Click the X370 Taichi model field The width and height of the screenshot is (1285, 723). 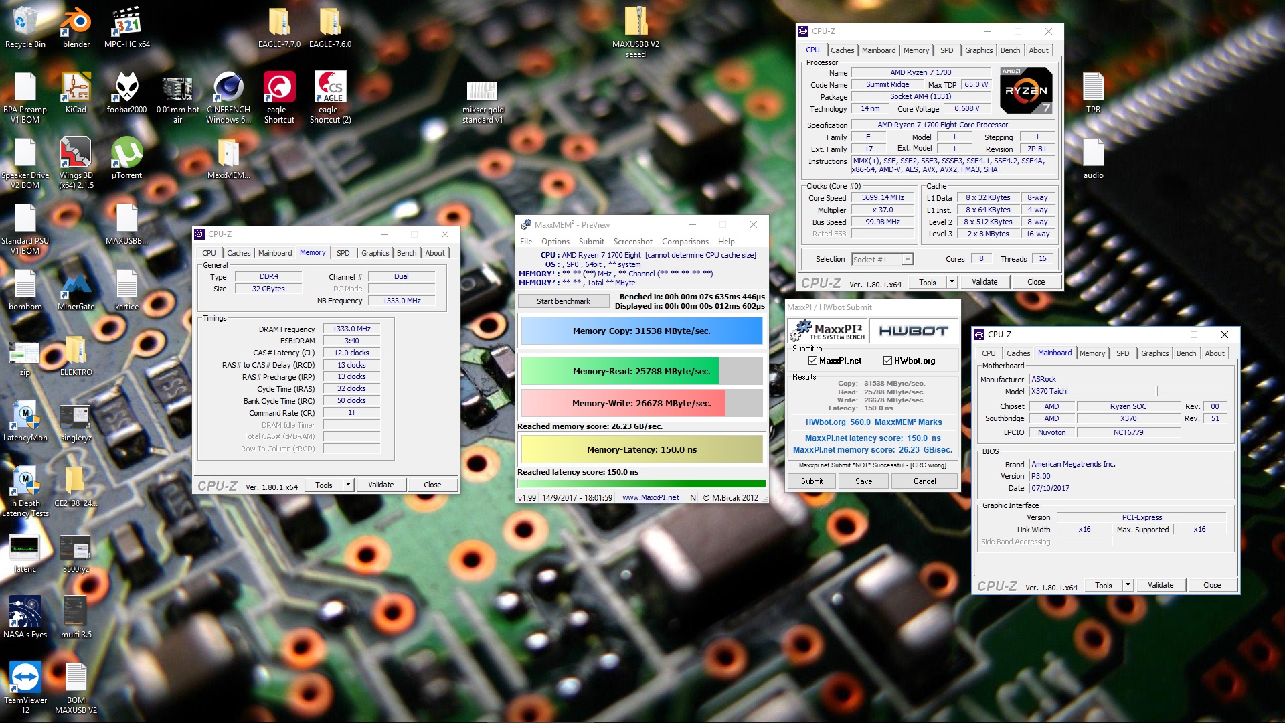click(1092, 391)
